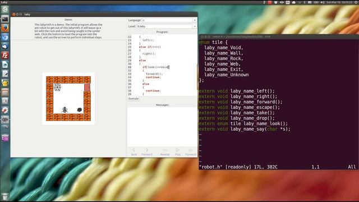
Task: Step Forward one move in laby
Action: click(x=147, y=152)
